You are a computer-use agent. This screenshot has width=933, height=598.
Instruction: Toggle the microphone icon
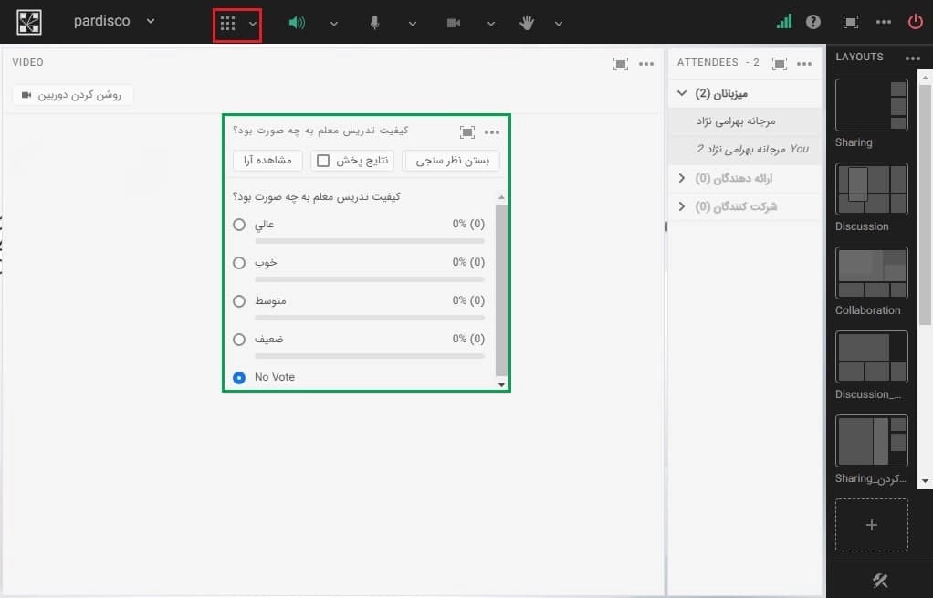click(x=375, y=23)
